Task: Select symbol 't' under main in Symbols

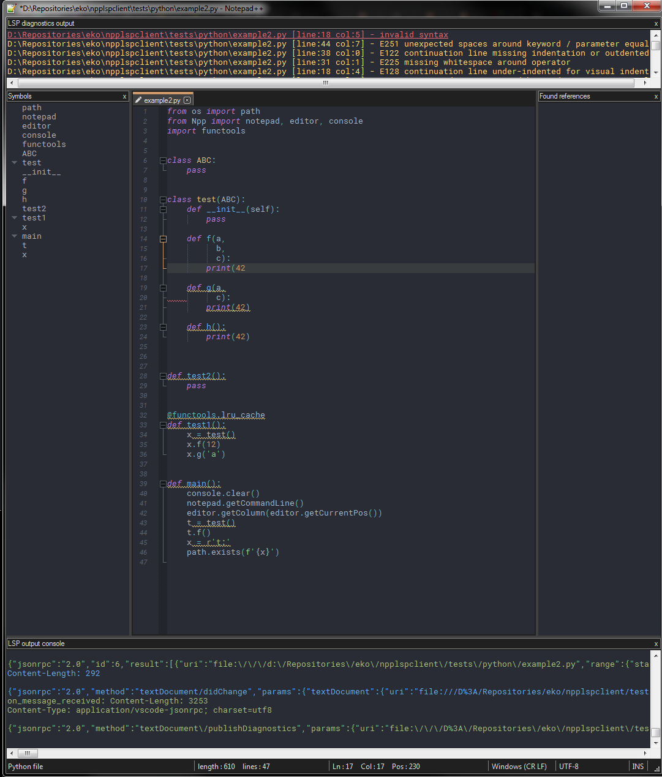Action: click(24, 246)
